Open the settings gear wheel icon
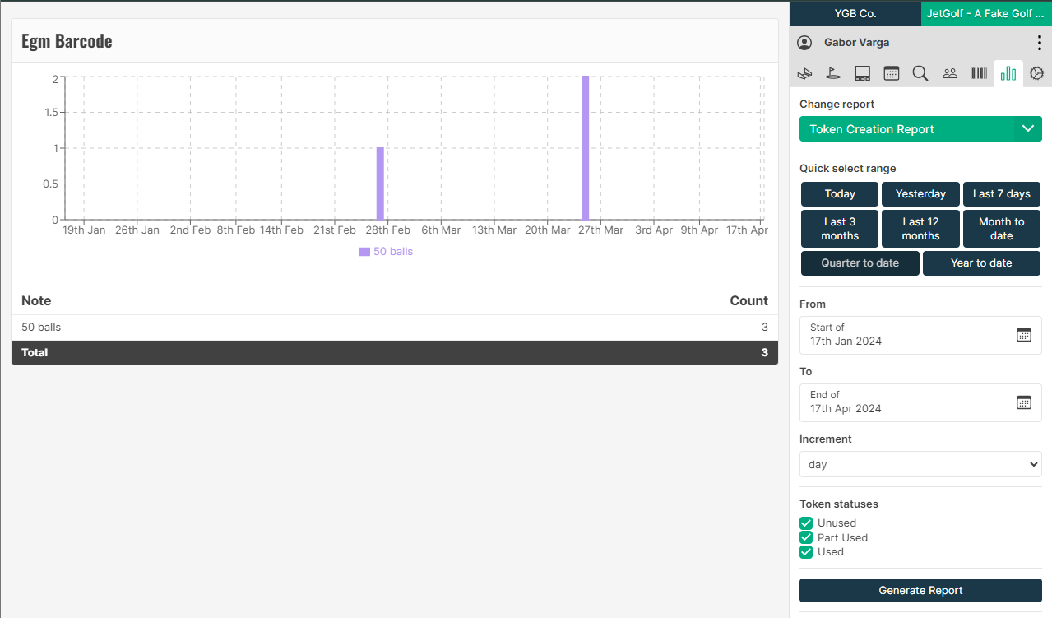1052x618 pixels. click(x=1036, y=73)
